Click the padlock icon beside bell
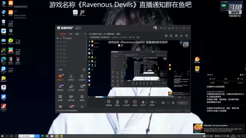Viewport: 246px width, 138px height. [x=171, y=36]
